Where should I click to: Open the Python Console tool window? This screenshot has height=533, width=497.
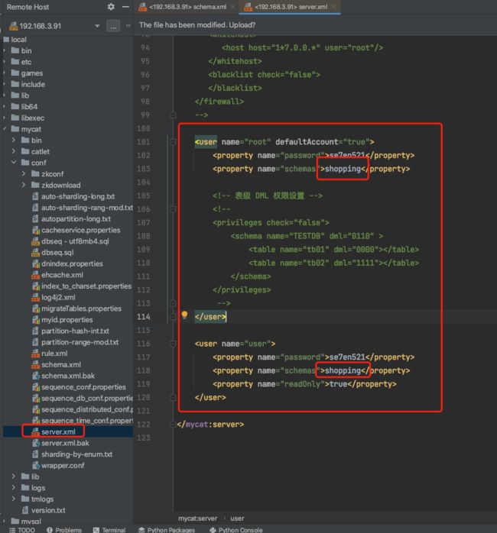point(236,530)
